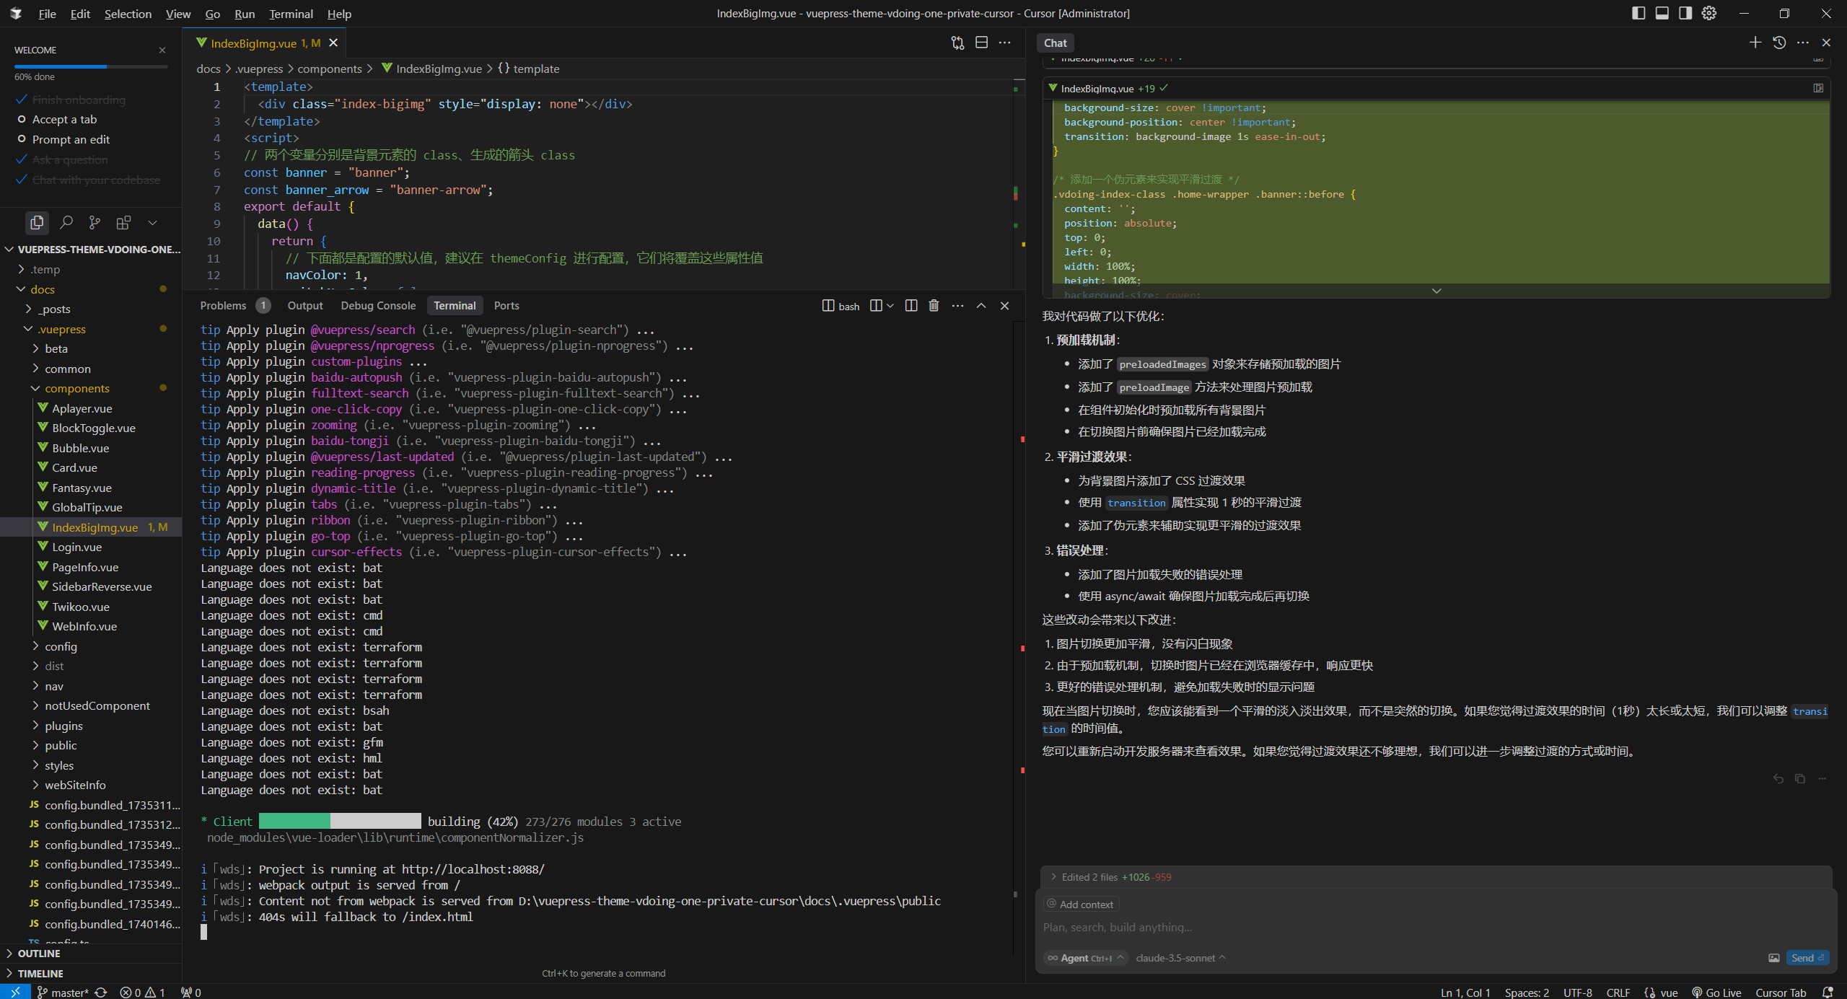Click Go Live in status bar
Screen dimensions: 1847x999
tap(1716, 993)
